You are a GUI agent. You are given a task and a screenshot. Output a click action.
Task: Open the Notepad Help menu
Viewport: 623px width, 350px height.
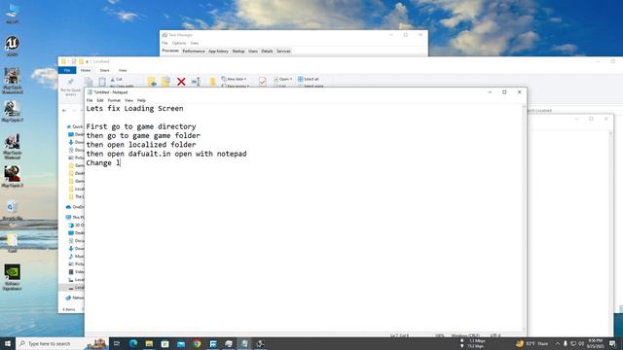tap(141, 100)
